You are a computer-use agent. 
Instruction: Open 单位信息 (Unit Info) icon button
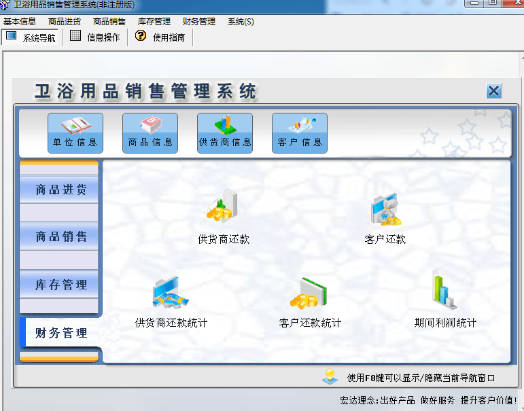75,132
